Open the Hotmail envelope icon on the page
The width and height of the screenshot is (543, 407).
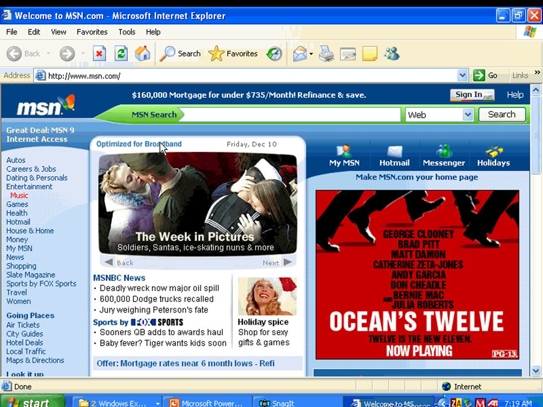coord(394,151)
